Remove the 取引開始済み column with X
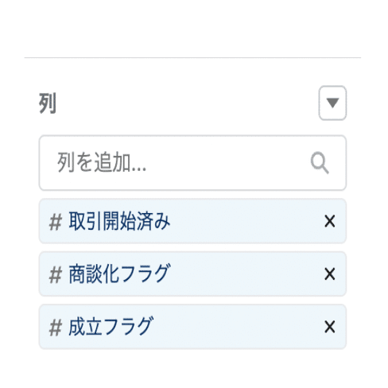This screenshot has width=388, height=388. (x=330, y=221)
